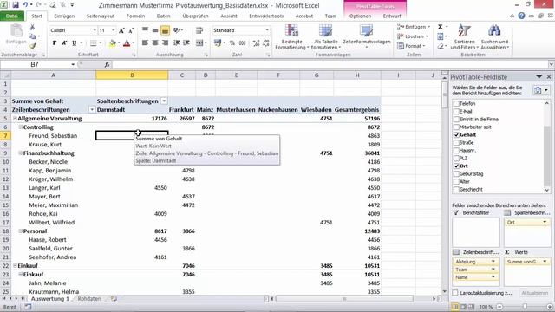
Task: Open Als Tabelle formatieren
Action: click(325, 36)
